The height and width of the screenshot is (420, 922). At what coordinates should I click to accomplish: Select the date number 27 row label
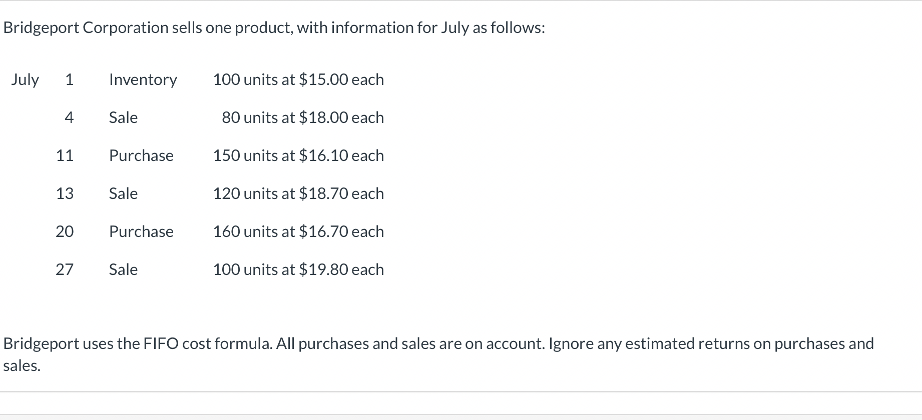[65, 269]
